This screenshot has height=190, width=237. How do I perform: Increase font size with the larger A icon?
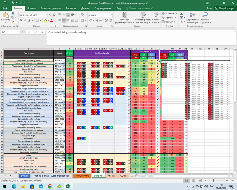click(50, 15)
